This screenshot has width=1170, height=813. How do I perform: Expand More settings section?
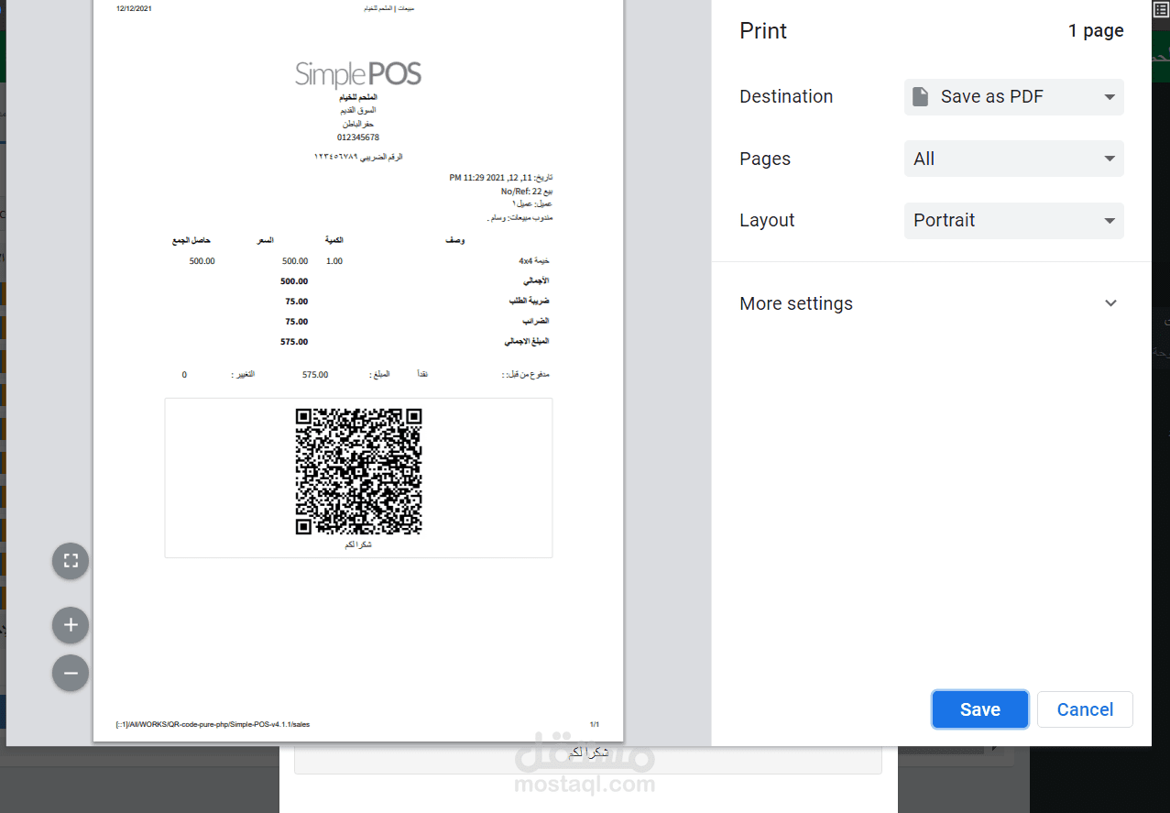931,303
